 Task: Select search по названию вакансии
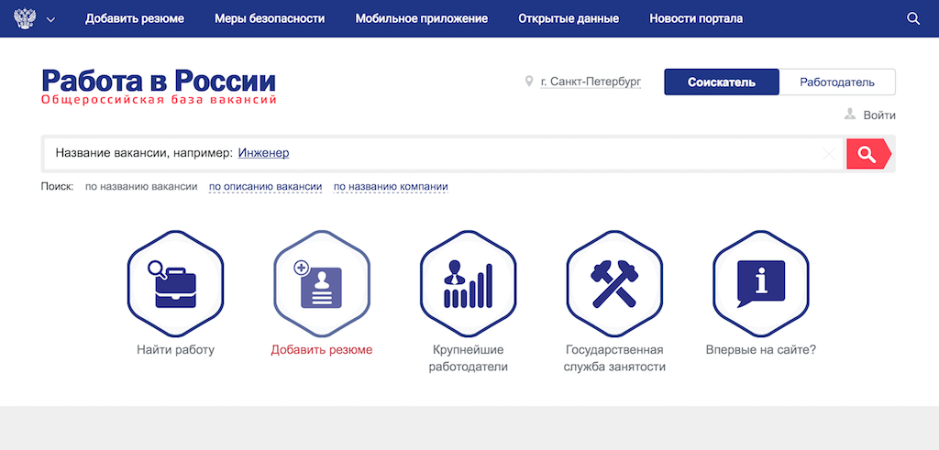click(141, 187)
